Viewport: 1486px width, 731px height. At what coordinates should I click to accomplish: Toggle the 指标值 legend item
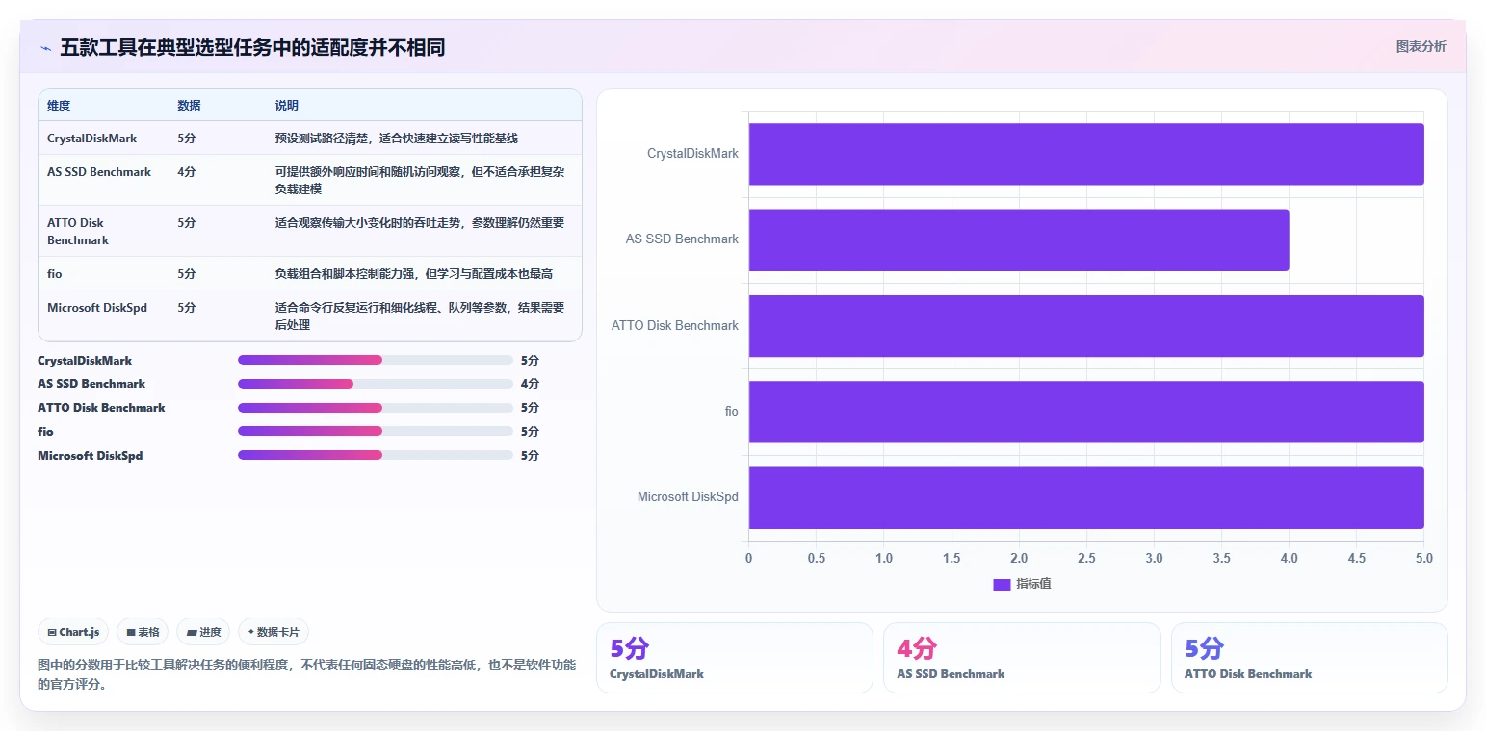pyautogui.click(x=1022, y=584)
